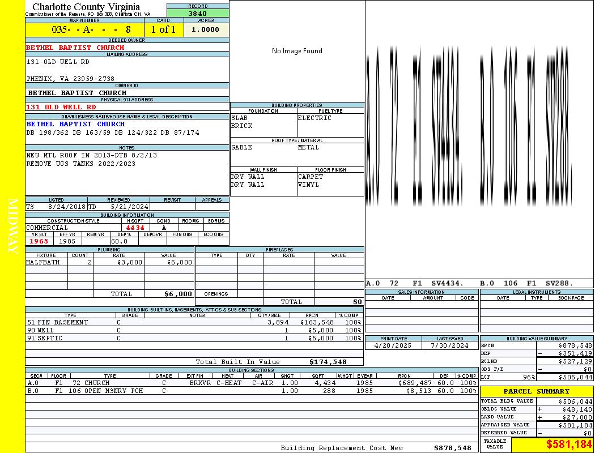Click the print date 4/20/2025
This screenshot has width=595, height=453.
(393, 345)
